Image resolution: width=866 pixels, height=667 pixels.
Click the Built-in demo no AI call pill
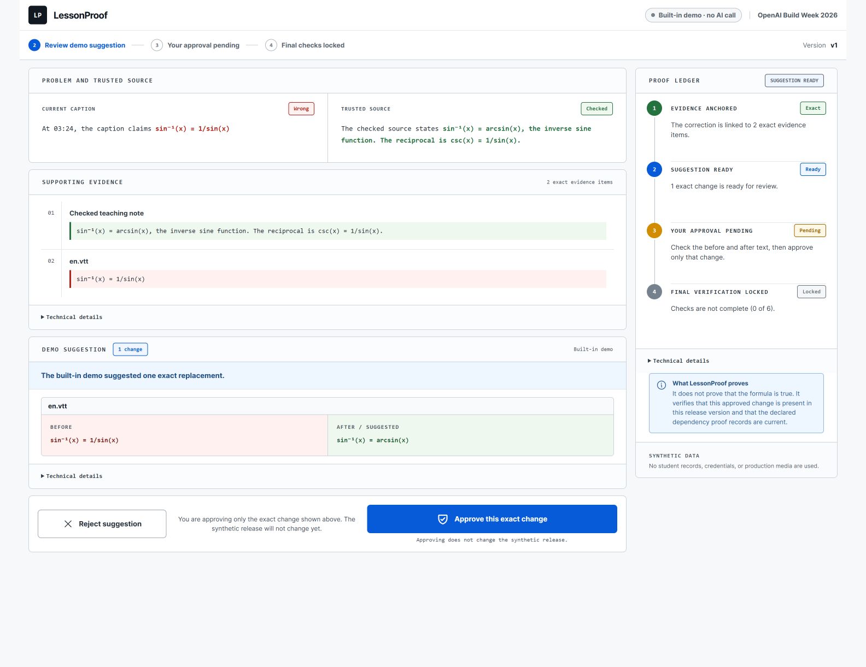click(x=693, y=15)
